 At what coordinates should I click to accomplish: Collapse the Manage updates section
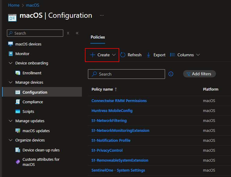tap(11, 121)
